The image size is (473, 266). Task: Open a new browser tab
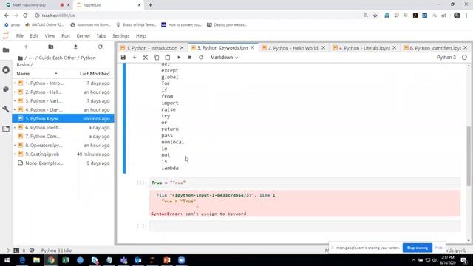(x=150, y=5)
